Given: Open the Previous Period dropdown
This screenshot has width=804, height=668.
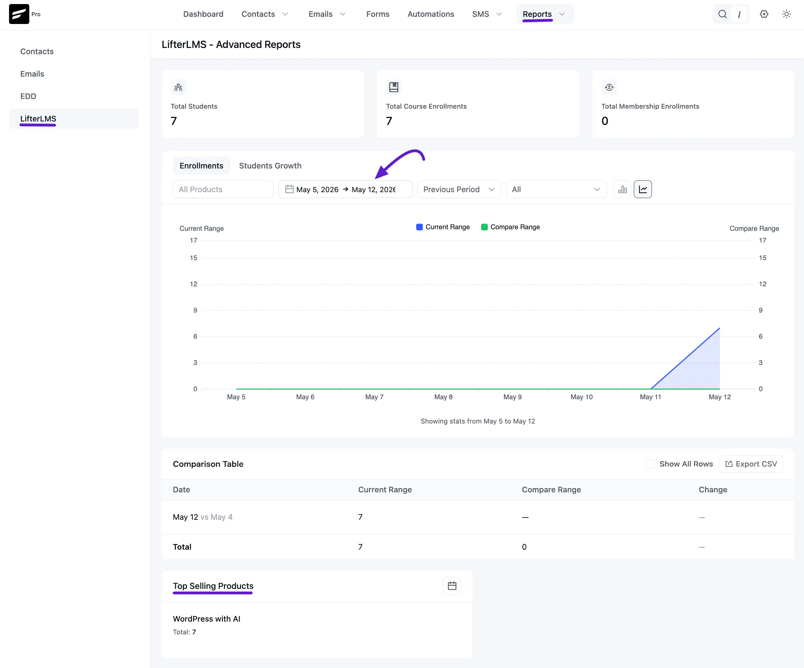Looking at the screenshot, I should pyautogui.click(x=459, y=189).
